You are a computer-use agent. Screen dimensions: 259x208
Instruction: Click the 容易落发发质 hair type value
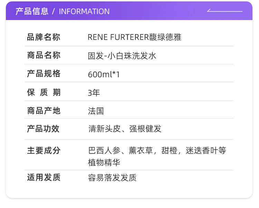tap(112, 178)
